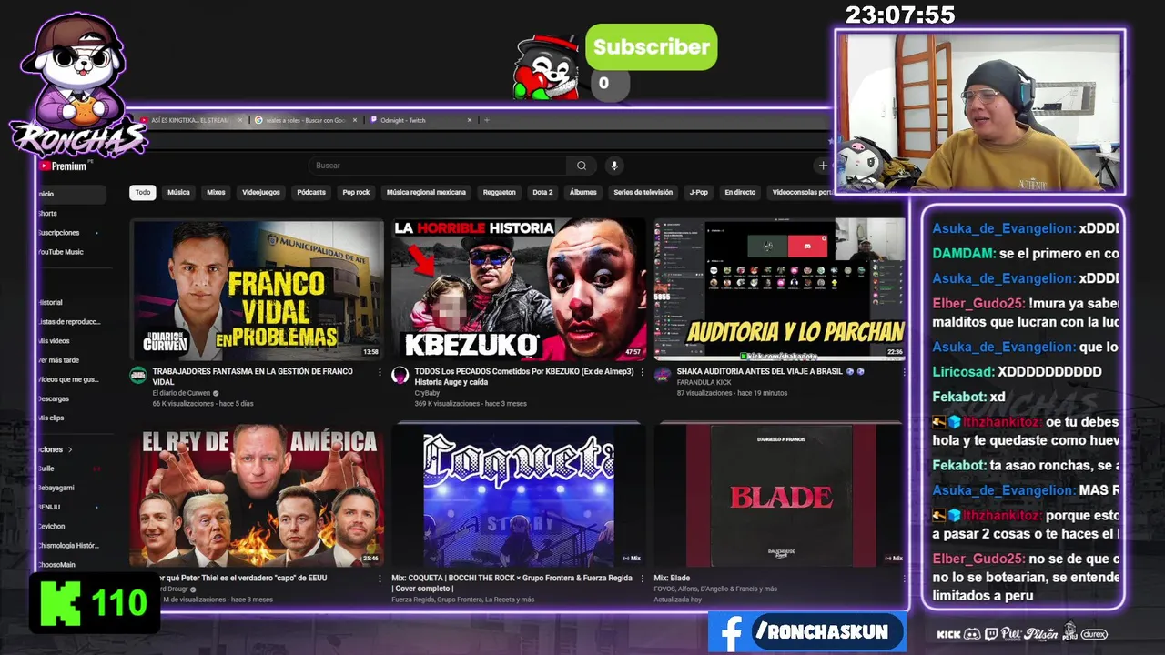
Task: Open the Create plus button
Action: [x=823, y=166]
